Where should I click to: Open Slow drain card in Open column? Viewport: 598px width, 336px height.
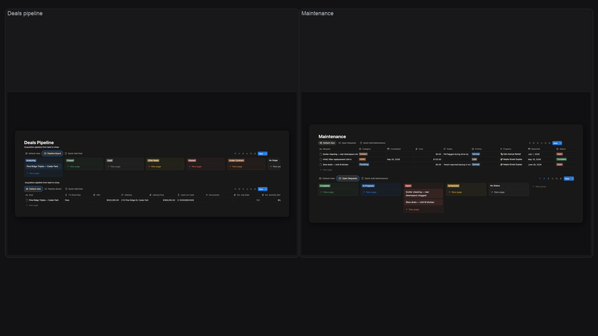[423, 202]
